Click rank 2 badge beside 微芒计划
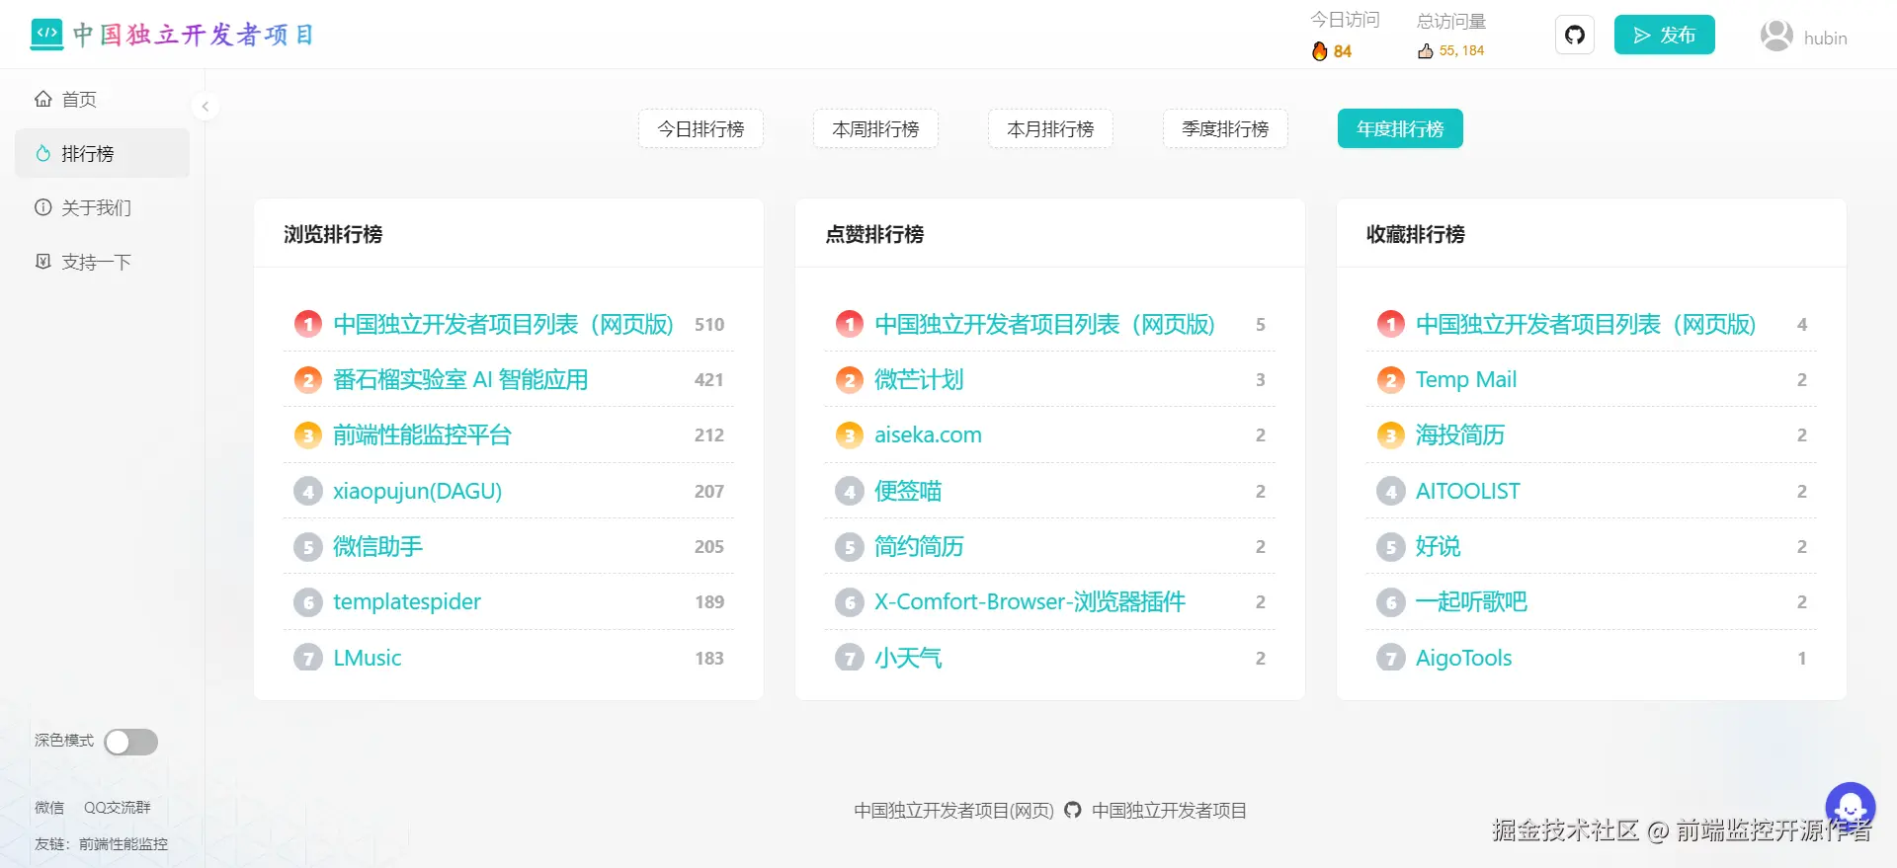The width and height of the screenshot is (1897, 868). tap(850, 380)
